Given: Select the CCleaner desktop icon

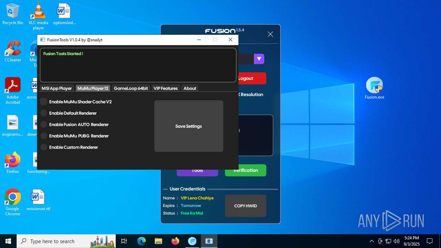Looking at the screenshot, I should 13,52.
